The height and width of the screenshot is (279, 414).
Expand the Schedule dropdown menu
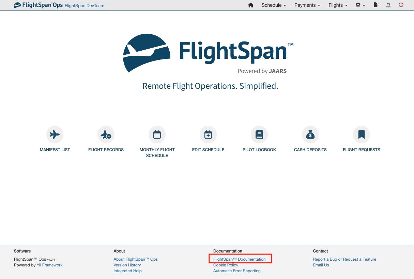point(273,5)
